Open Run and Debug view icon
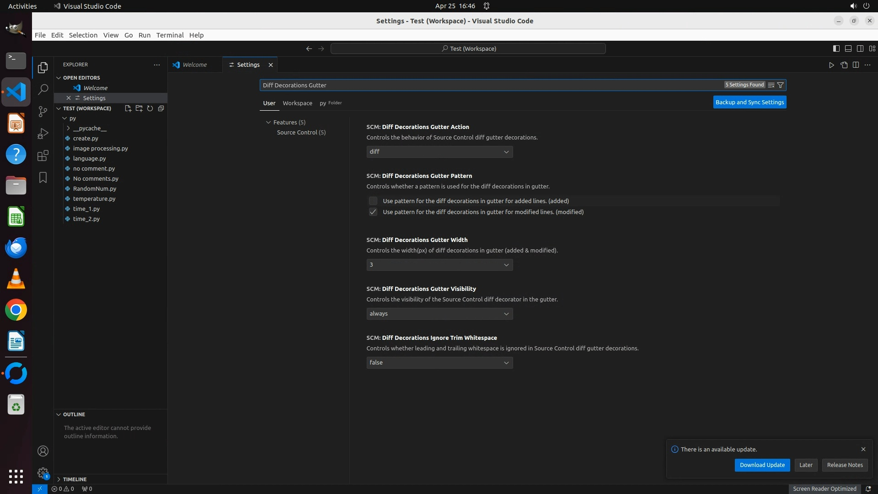Screen dimensions: 878x494 43,134
